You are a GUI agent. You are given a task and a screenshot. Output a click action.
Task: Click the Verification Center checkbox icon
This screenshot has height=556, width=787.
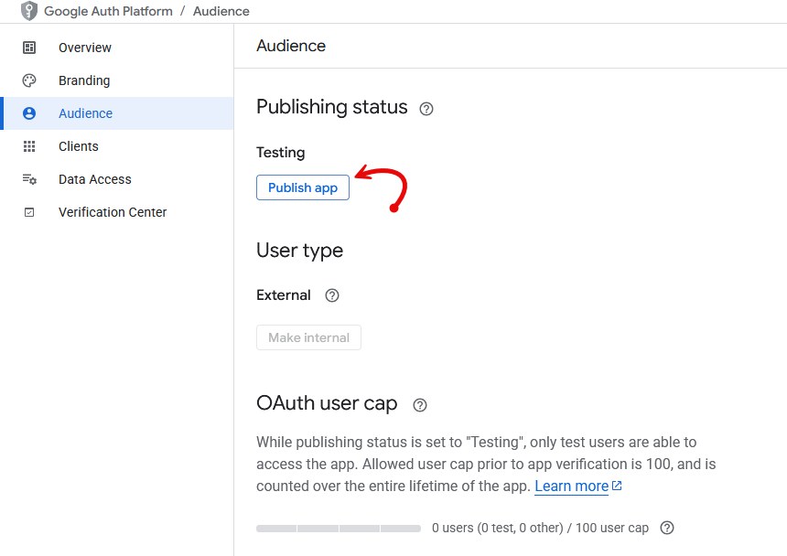point(29,212)
